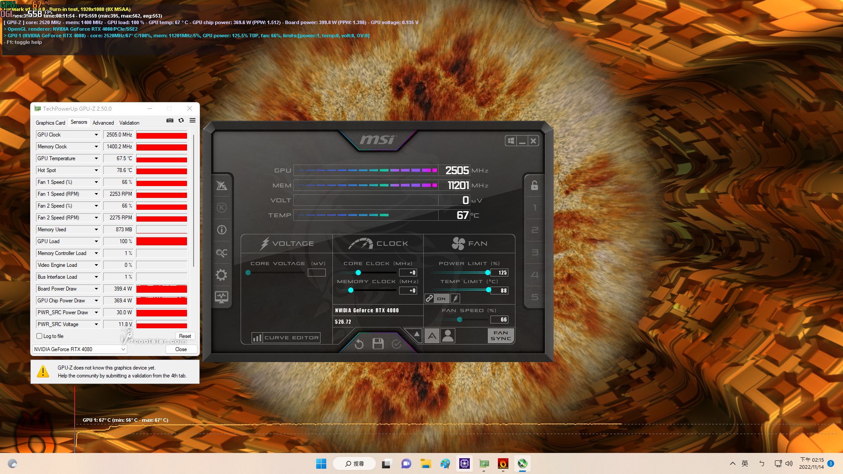Click the Core Clock offset input field
This screenshot has width=843, height=474.
(x=408, y=273)
